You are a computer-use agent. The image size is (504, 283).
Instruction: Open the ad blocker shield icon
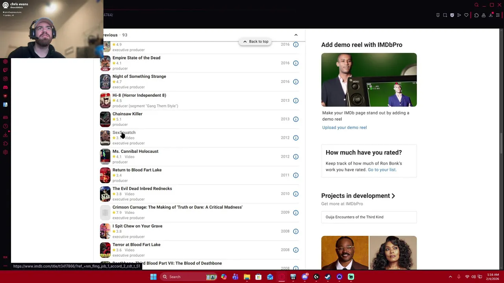tap(452, 15)
